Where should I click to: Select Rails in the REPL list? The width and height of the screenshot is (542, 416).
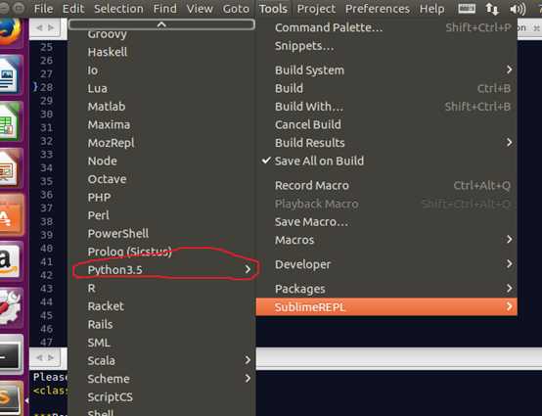click(x=161, y=324)
